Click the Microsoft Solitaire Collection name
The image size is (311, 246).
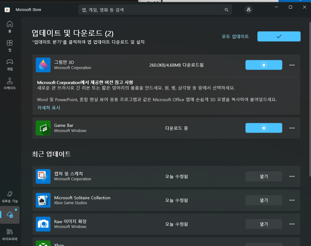point(82,198)
